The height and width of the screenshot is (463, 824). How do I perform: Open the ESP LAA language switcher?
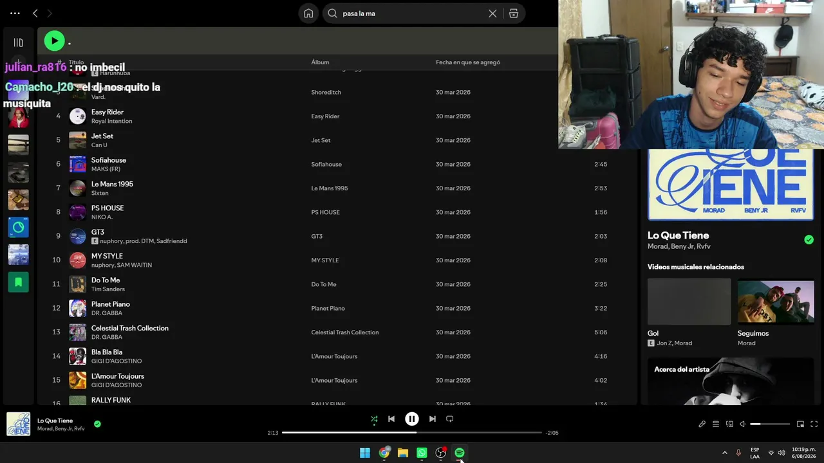point(754,453)
